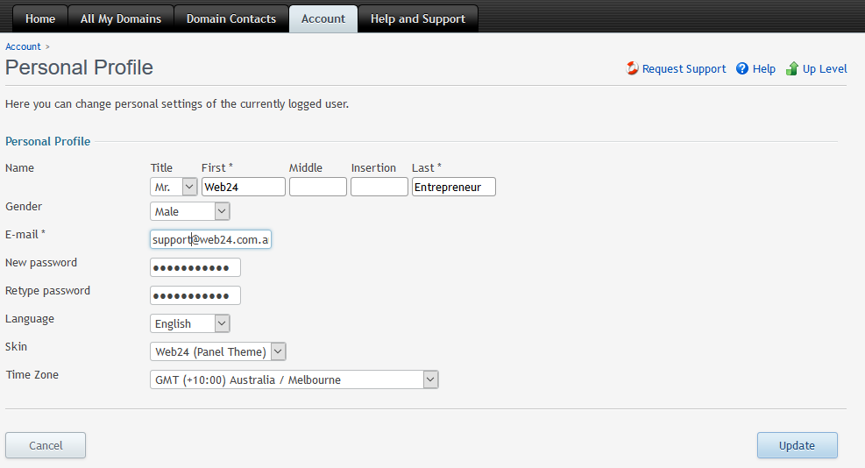Click the Request Support lifebuoy icon
Screen dimensions: 865x468
click(x=632, y=68)
